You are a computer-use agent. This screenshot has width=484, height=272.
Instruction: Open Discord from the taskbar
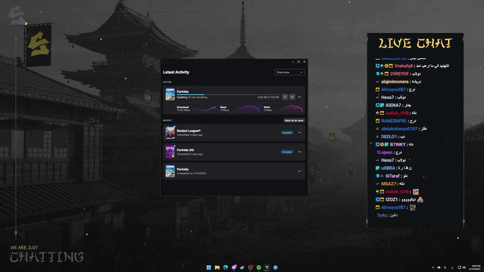(234, 267)
